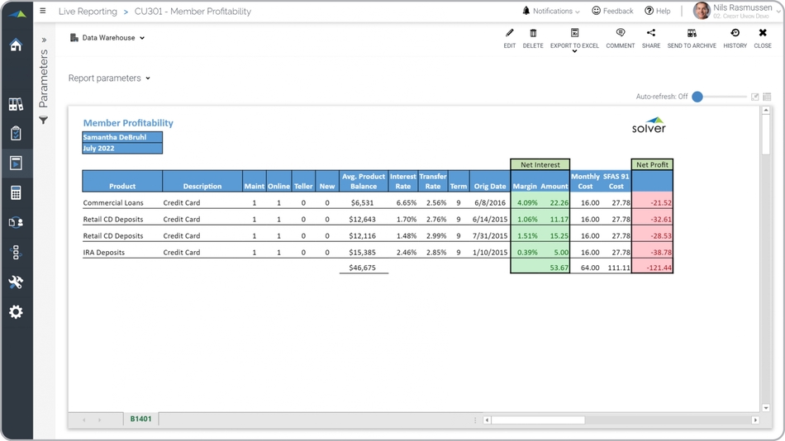
Task: Send report to archive
Action: click(692, 34)
